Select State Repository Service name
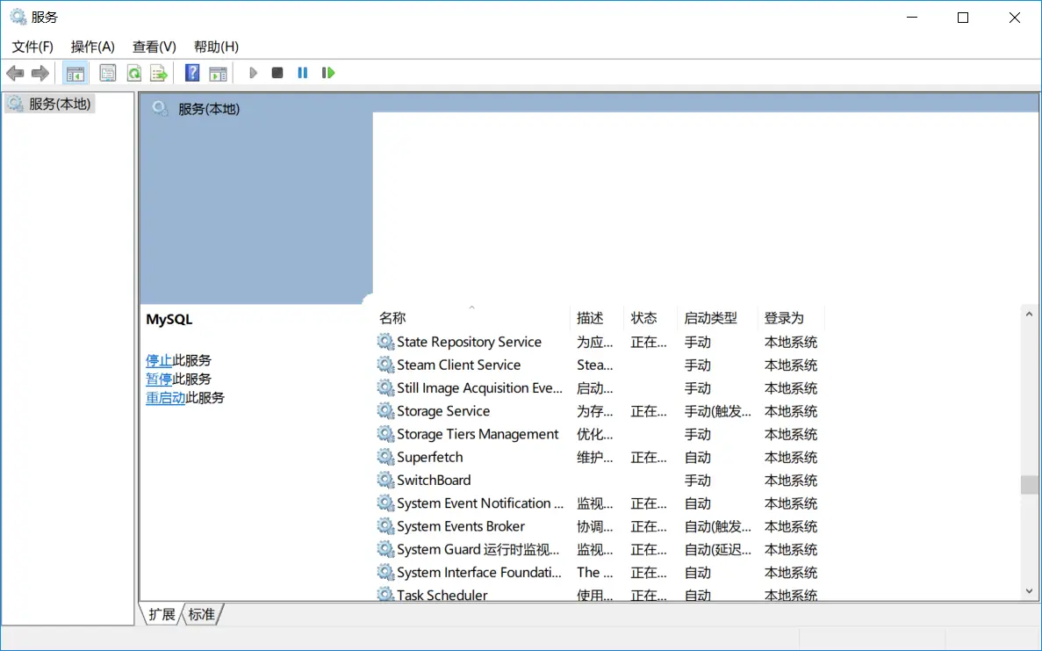The height and width of the screenshot is (651, 1042). [469, 342]
